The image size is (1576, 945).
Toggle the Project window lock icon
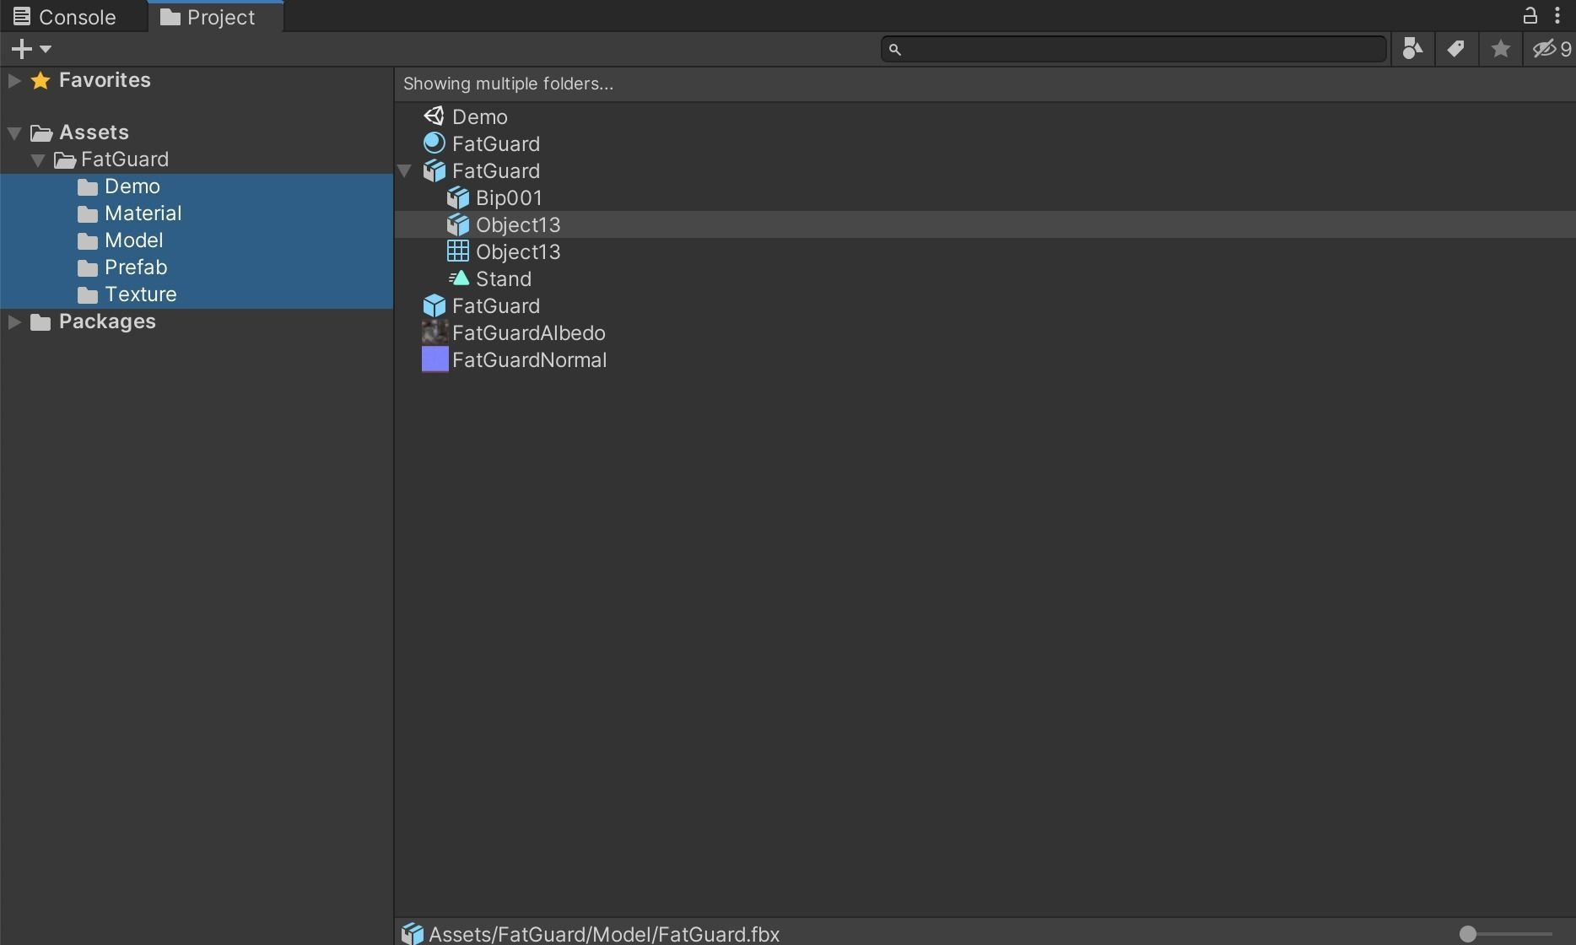tap(1530, 15)
